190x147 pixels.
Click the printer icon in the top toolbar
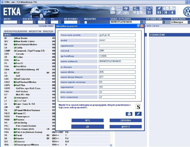point(113,9)
